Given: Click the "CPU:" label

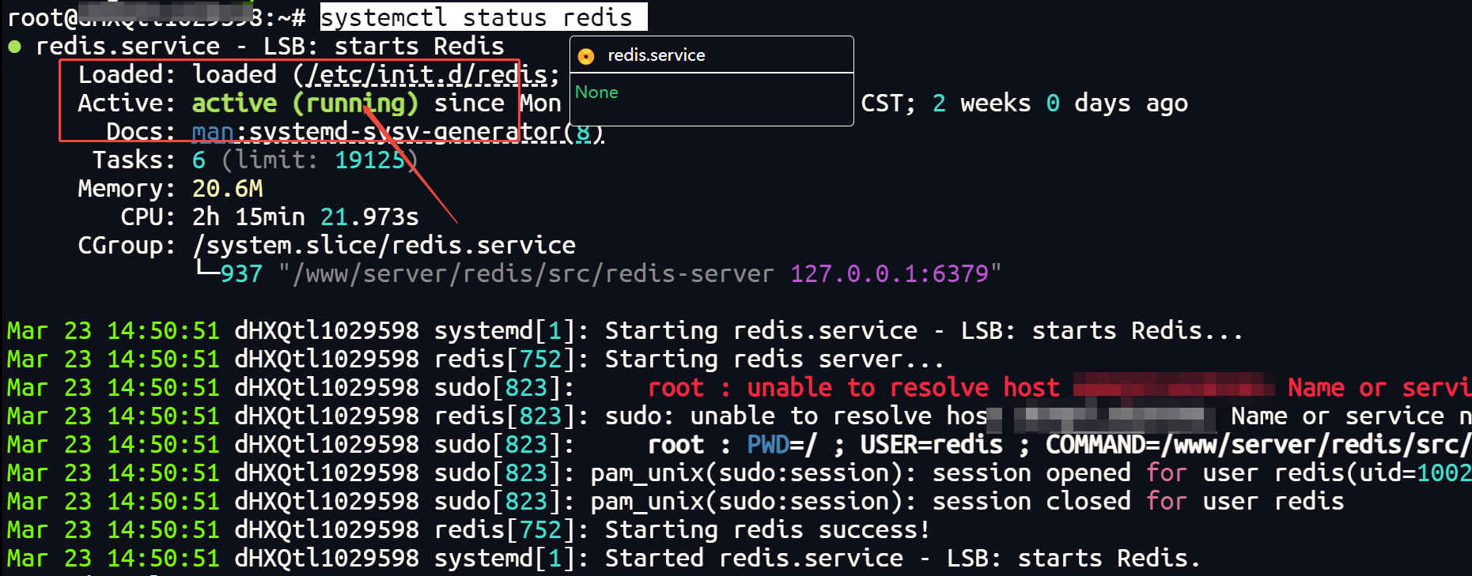Looking at the screenshot, I should coord(148,216).
